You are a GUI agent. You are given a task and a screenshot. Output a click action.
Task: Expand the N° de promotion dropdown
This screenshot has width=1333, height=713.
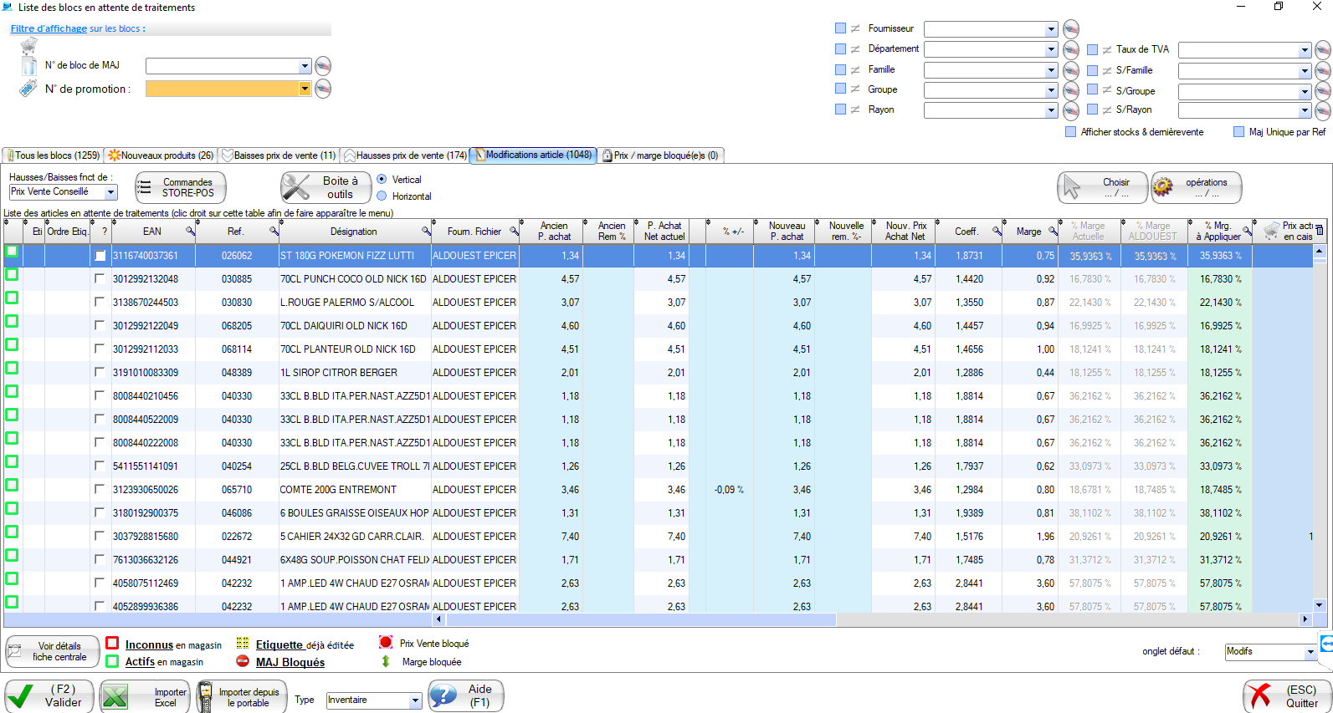(305, 89)
